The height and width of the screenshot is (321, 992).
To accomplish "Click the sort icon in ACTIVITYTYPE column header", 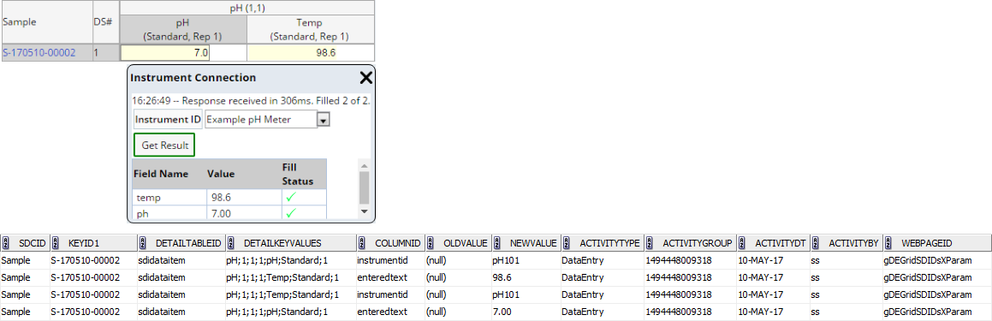I will pos(567,243).
